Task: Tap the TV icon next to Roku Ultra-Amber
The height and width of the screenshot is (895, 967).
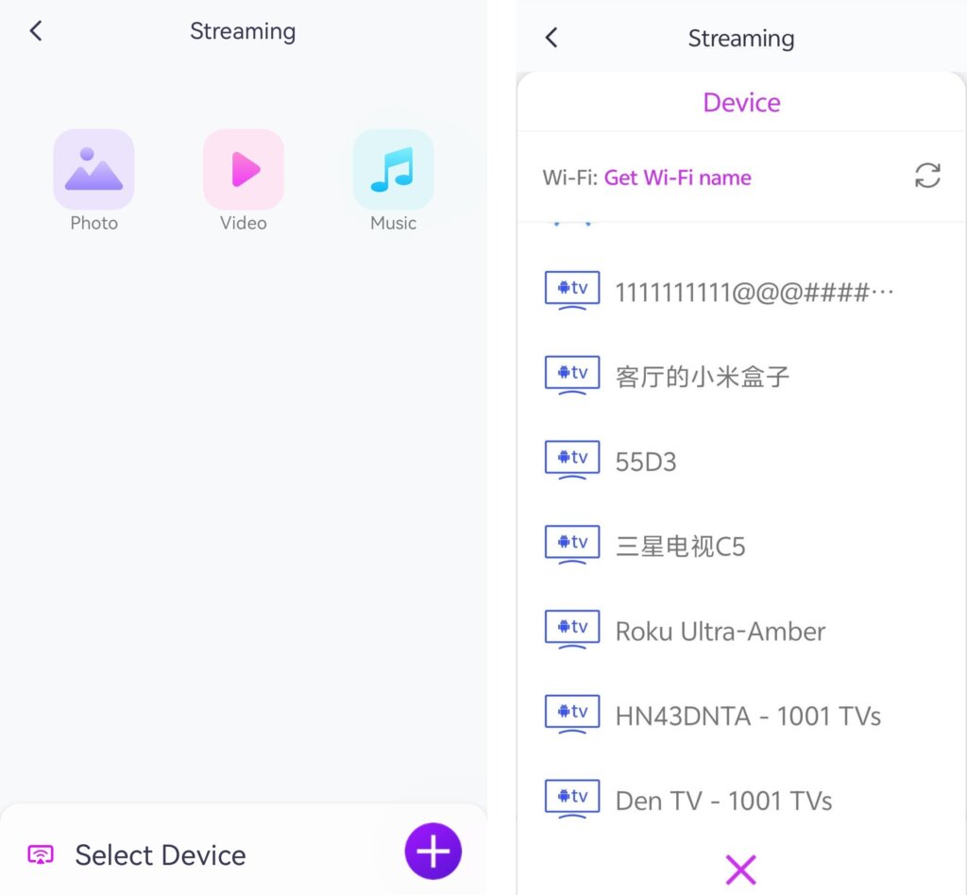Action: click(x=572, y=630)
